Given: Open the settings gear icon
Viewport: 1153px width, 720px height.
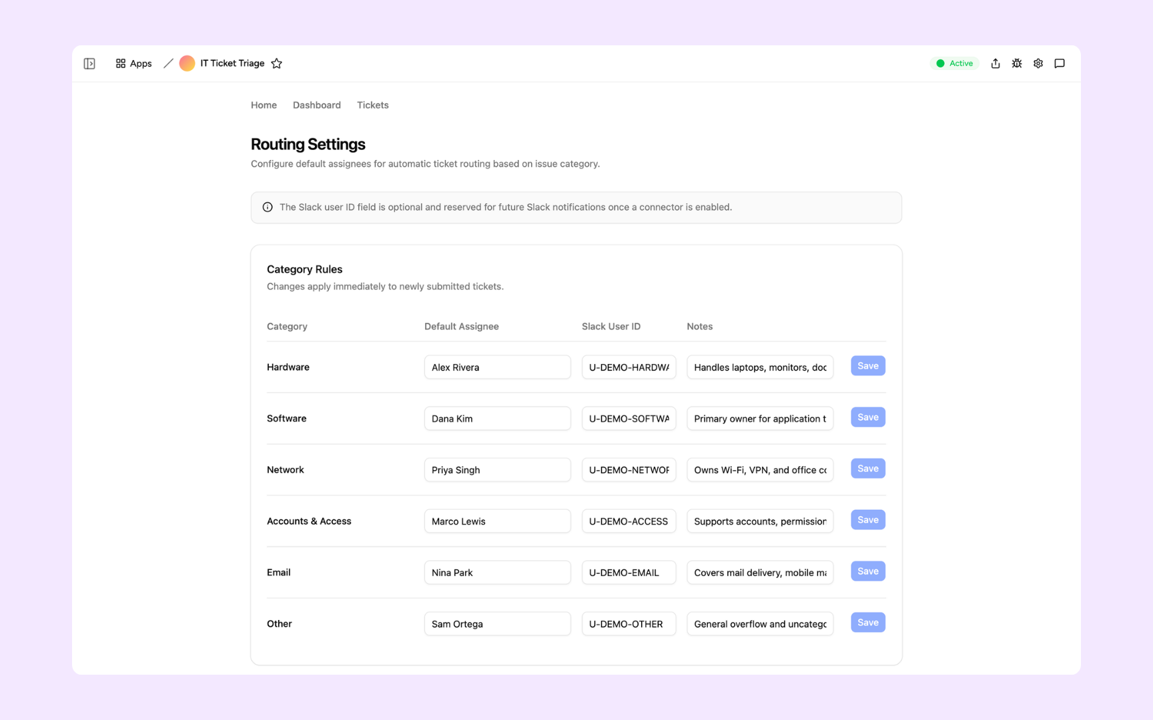Looking at the screenshot, I should point(1038,63).
